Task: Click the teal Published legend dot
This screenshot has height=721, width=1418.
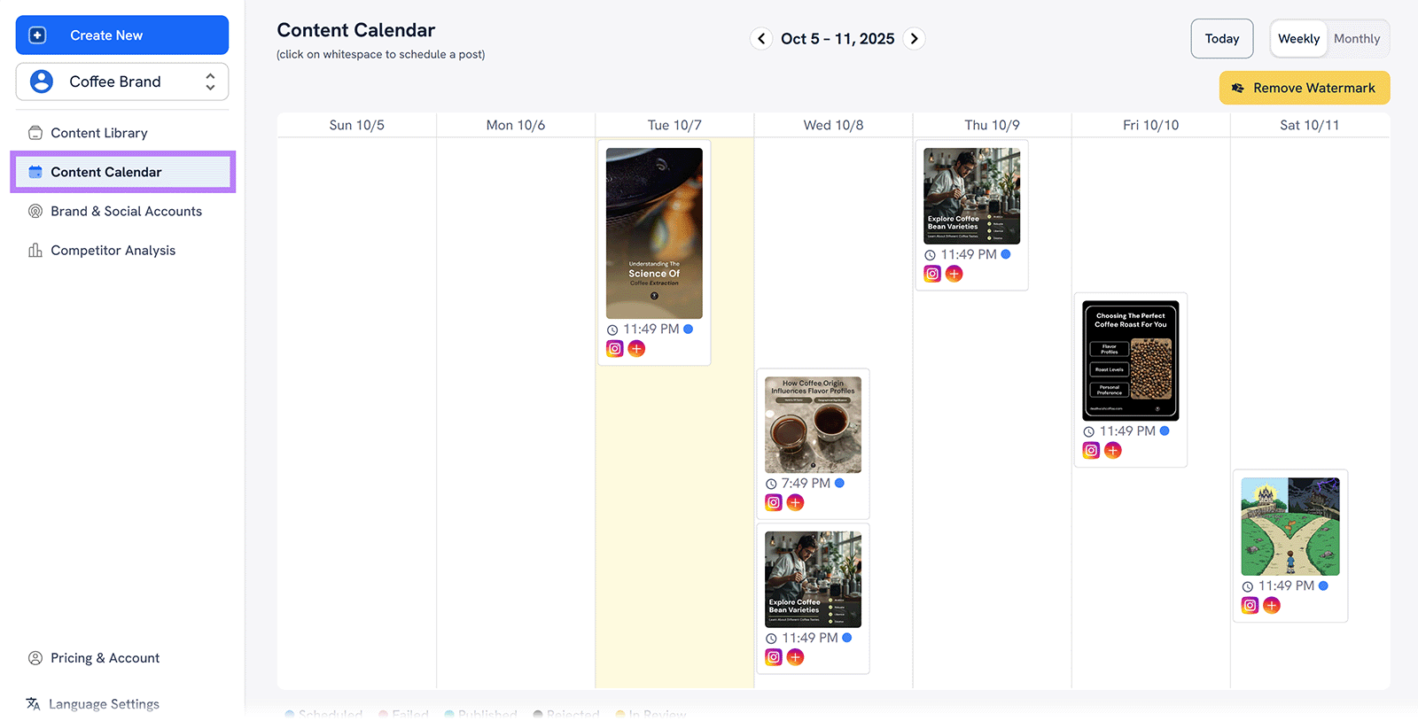Action: pyautogui.click(x=451, y=715)
